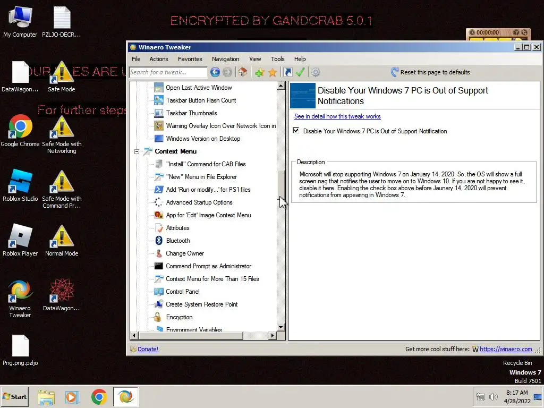
Task: Click the volume speaker tray icon
Action: coord(493,396)
